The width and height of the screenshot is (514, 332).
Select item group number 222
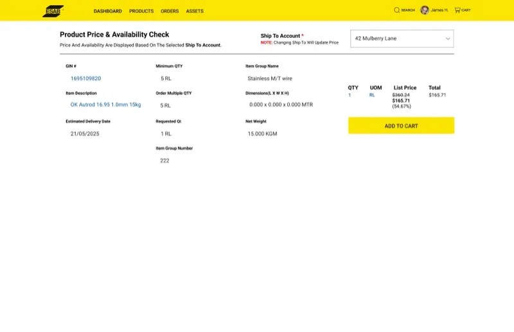164,161
